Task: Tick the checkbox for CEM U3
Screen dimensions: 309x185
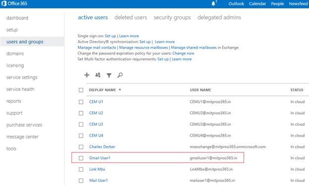Action: tap(81, 124)
